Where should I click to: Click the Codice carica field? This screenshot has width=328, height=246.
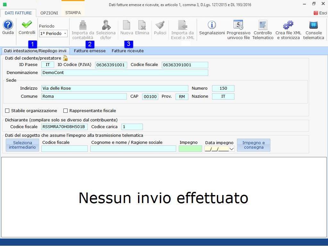point(132,127)
